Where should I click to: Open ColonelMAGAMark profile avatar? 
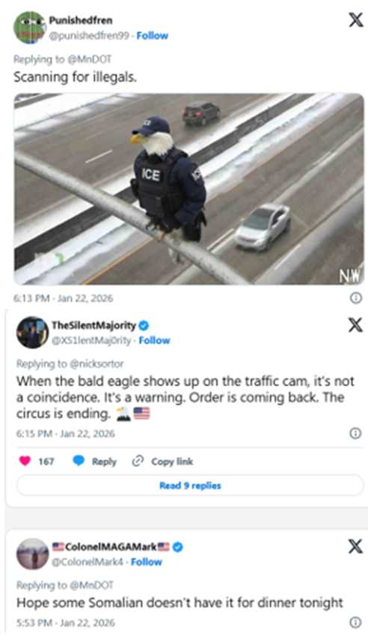click(x=32, y=554)
